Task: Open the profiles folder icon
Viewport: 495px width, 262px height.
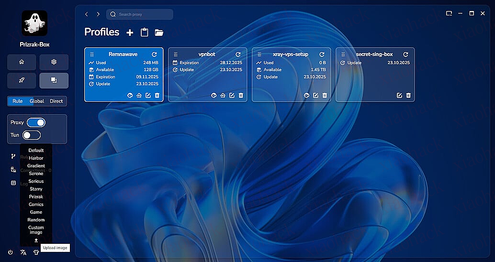Action: [x=159, y=33]
